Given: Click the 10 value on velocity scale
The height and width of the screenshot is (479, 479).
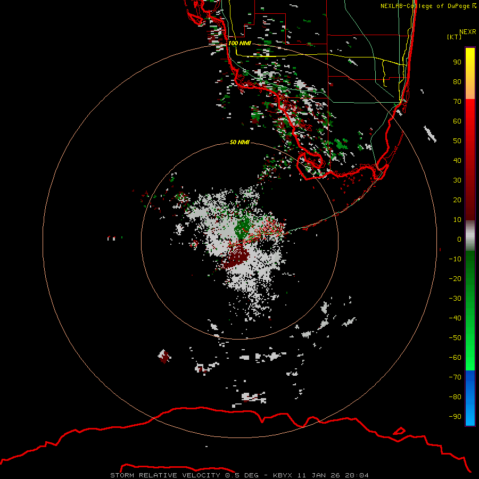Looking at the screenshot, I should 457,220.
